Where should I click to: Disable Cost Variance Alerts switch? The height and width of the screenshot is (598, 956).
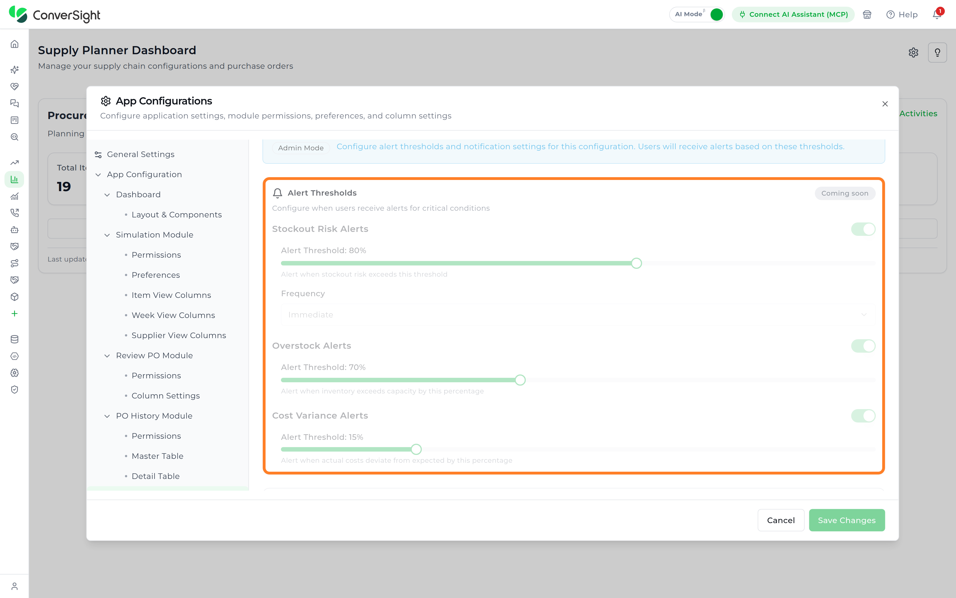click(863, 416)
